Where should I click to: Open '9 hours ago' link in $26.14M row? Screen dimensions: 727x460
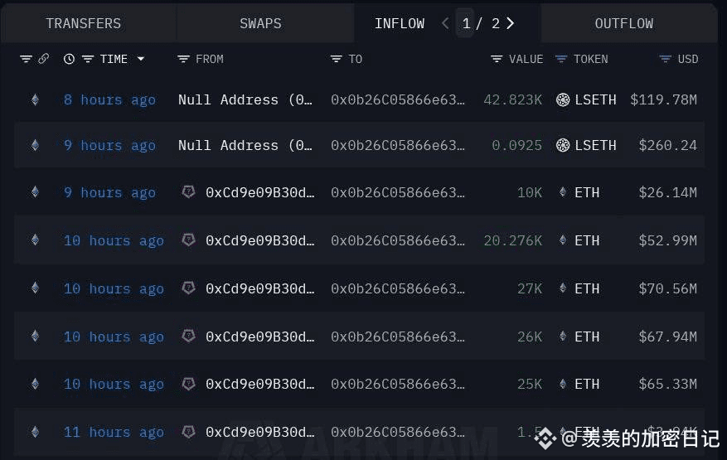coord(109,192)
